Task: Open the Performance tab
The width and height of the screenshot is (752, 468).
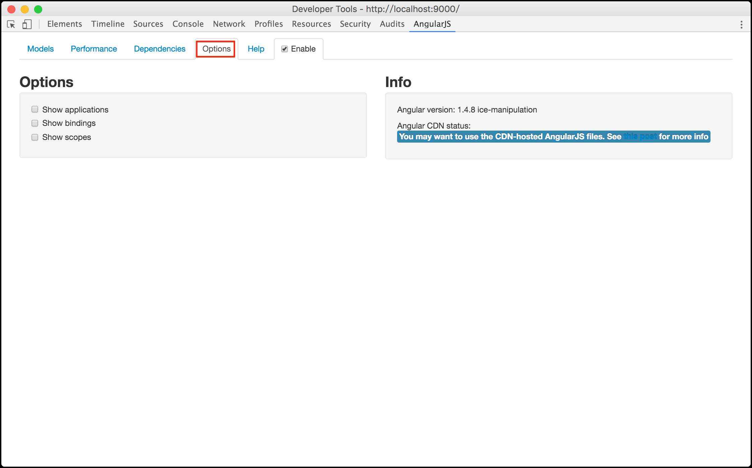Action: point(94,49)
